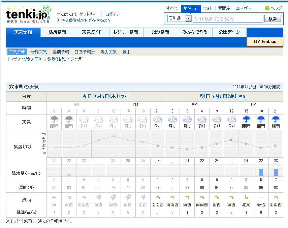Click the 北陸 breadcrumb link
Screen dimensions: 288x228
coord(26,59)
